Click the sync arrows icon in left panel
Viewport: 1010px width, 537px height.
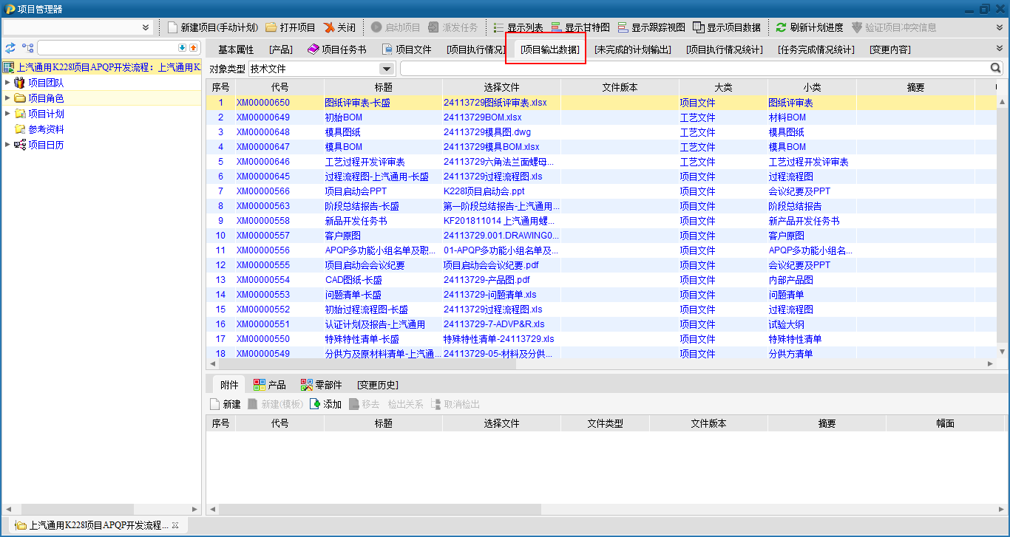point(10,48)
